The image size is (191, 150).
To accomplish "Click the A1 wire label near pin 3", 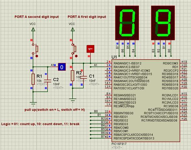I will (96, 65).
